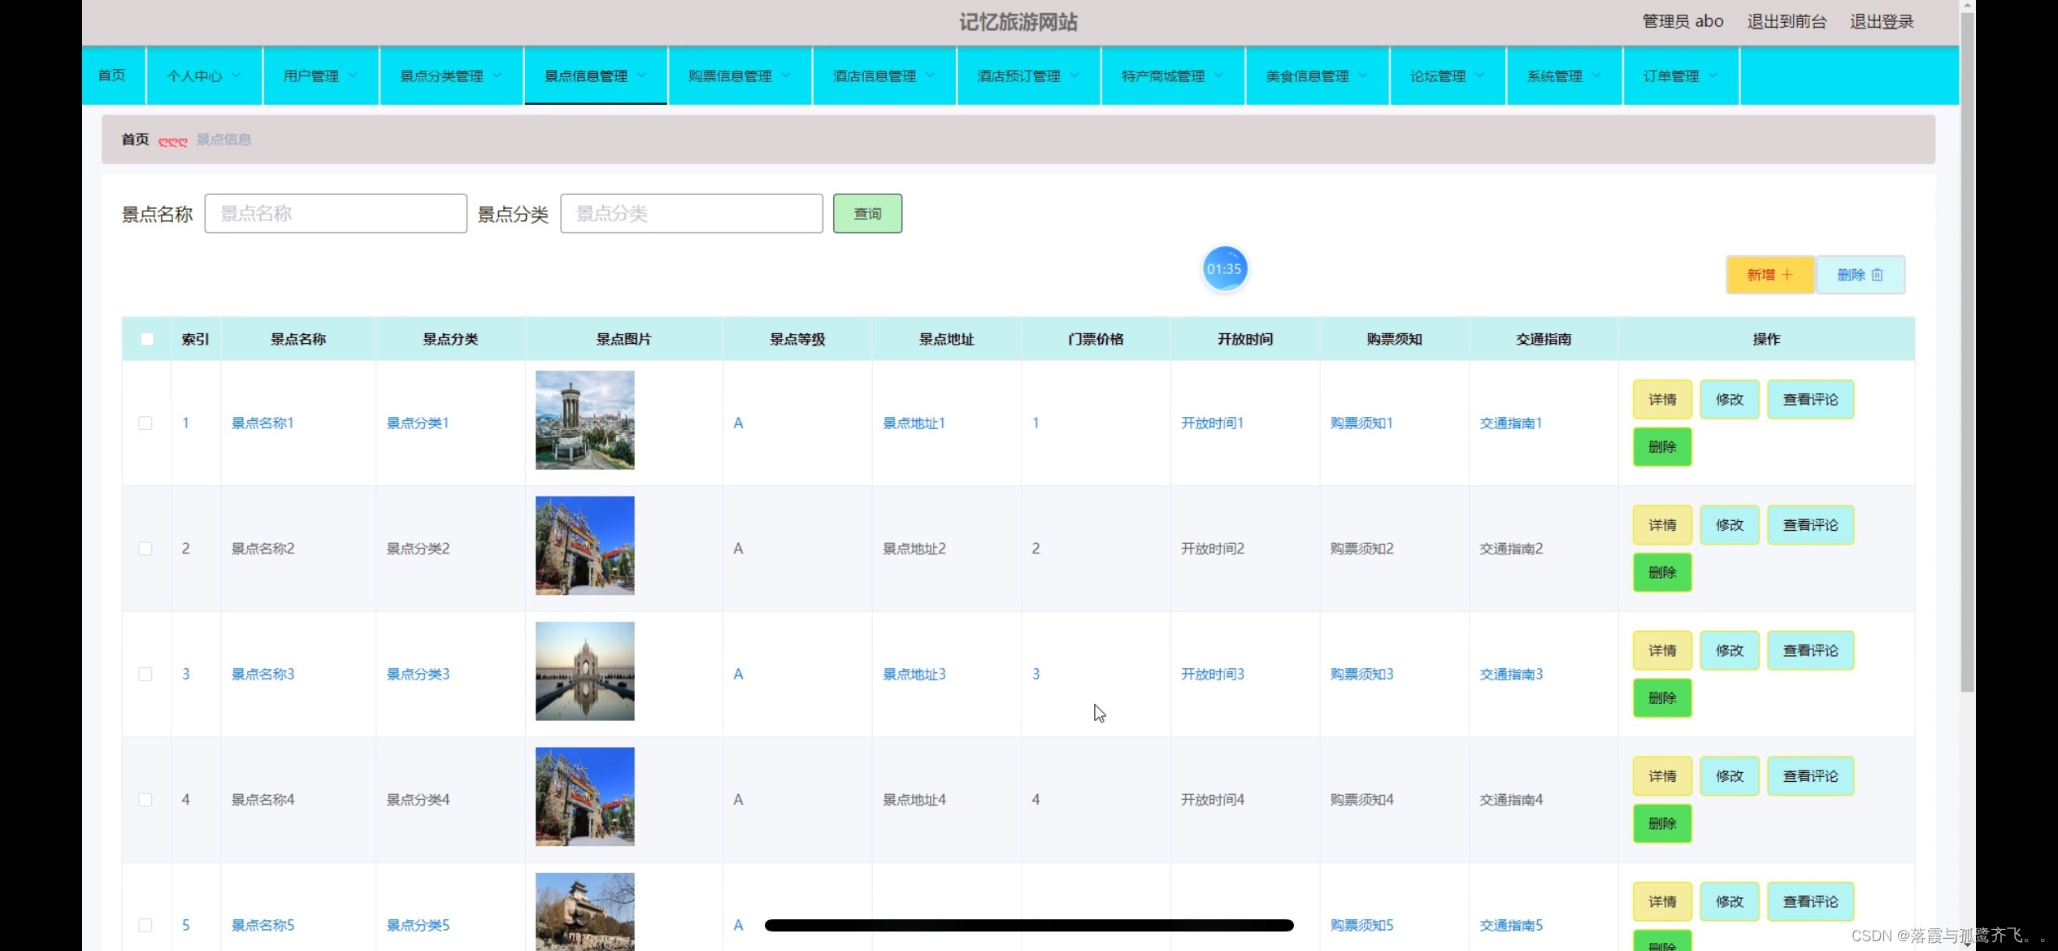Click the 首页 breadcrumb link

[x=135, y=140]
